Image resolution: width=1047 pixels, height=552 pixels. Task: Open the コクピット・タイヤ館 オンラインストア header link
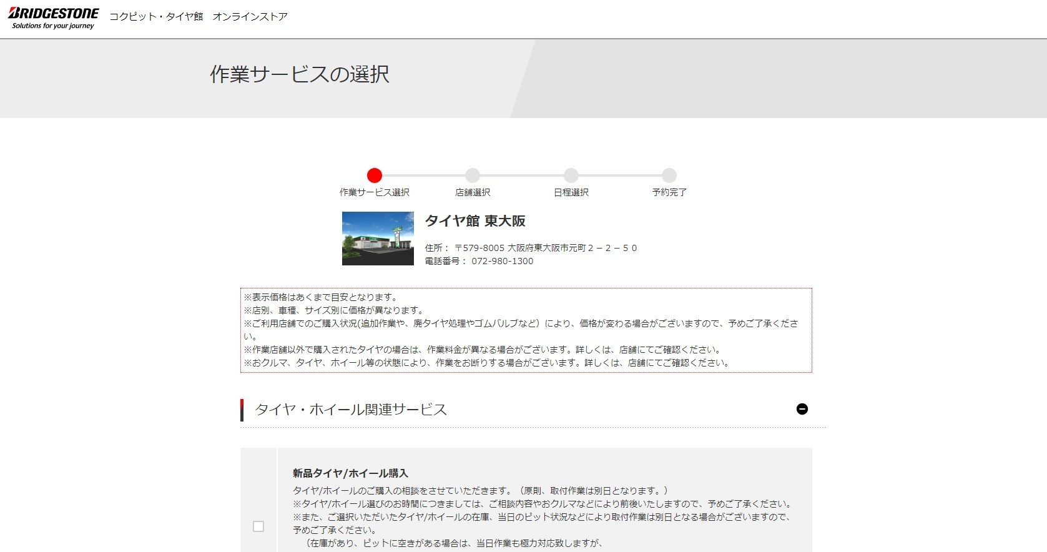pos(198,17)
